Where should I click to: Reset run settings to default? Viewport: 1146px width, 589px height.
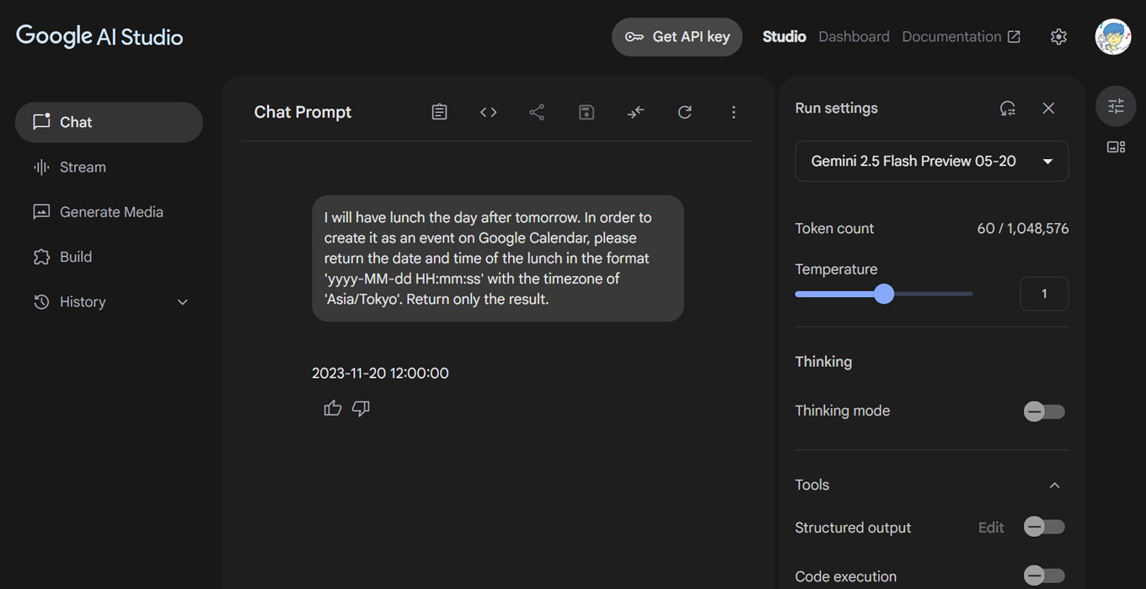(x=1007, y=109)
